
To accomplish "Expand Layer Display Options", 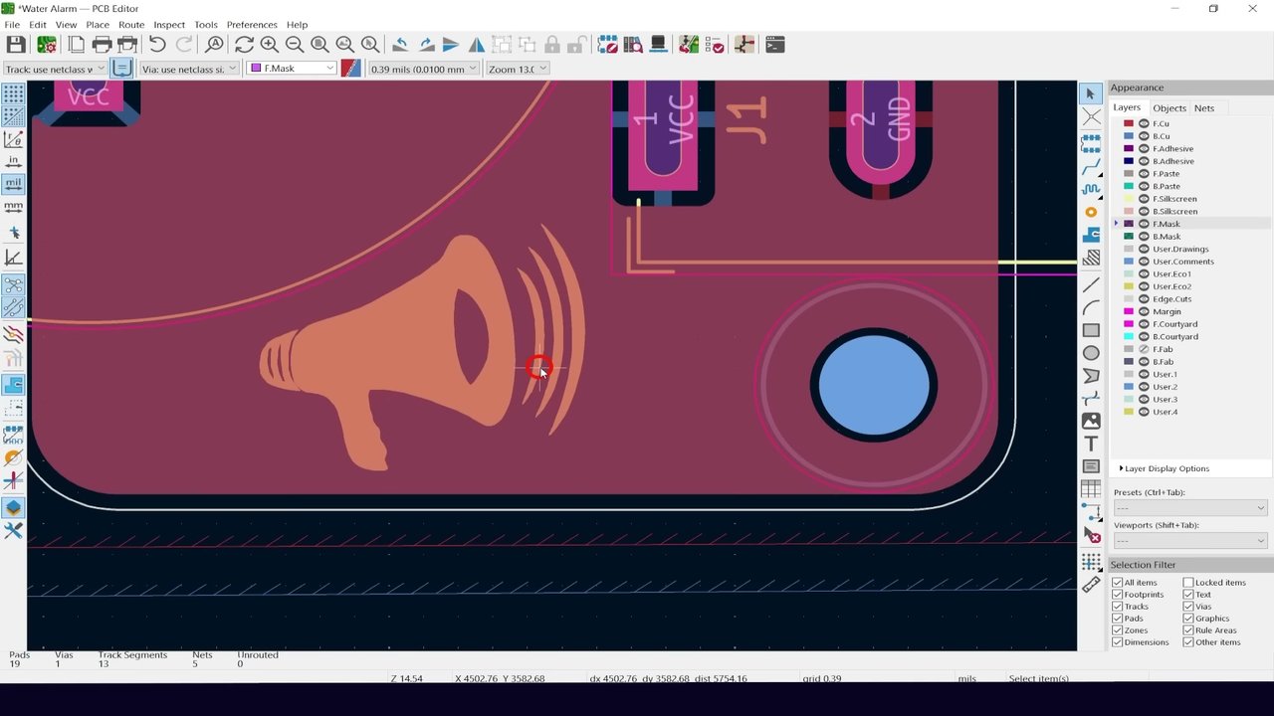I will (x=1164, y=468).
